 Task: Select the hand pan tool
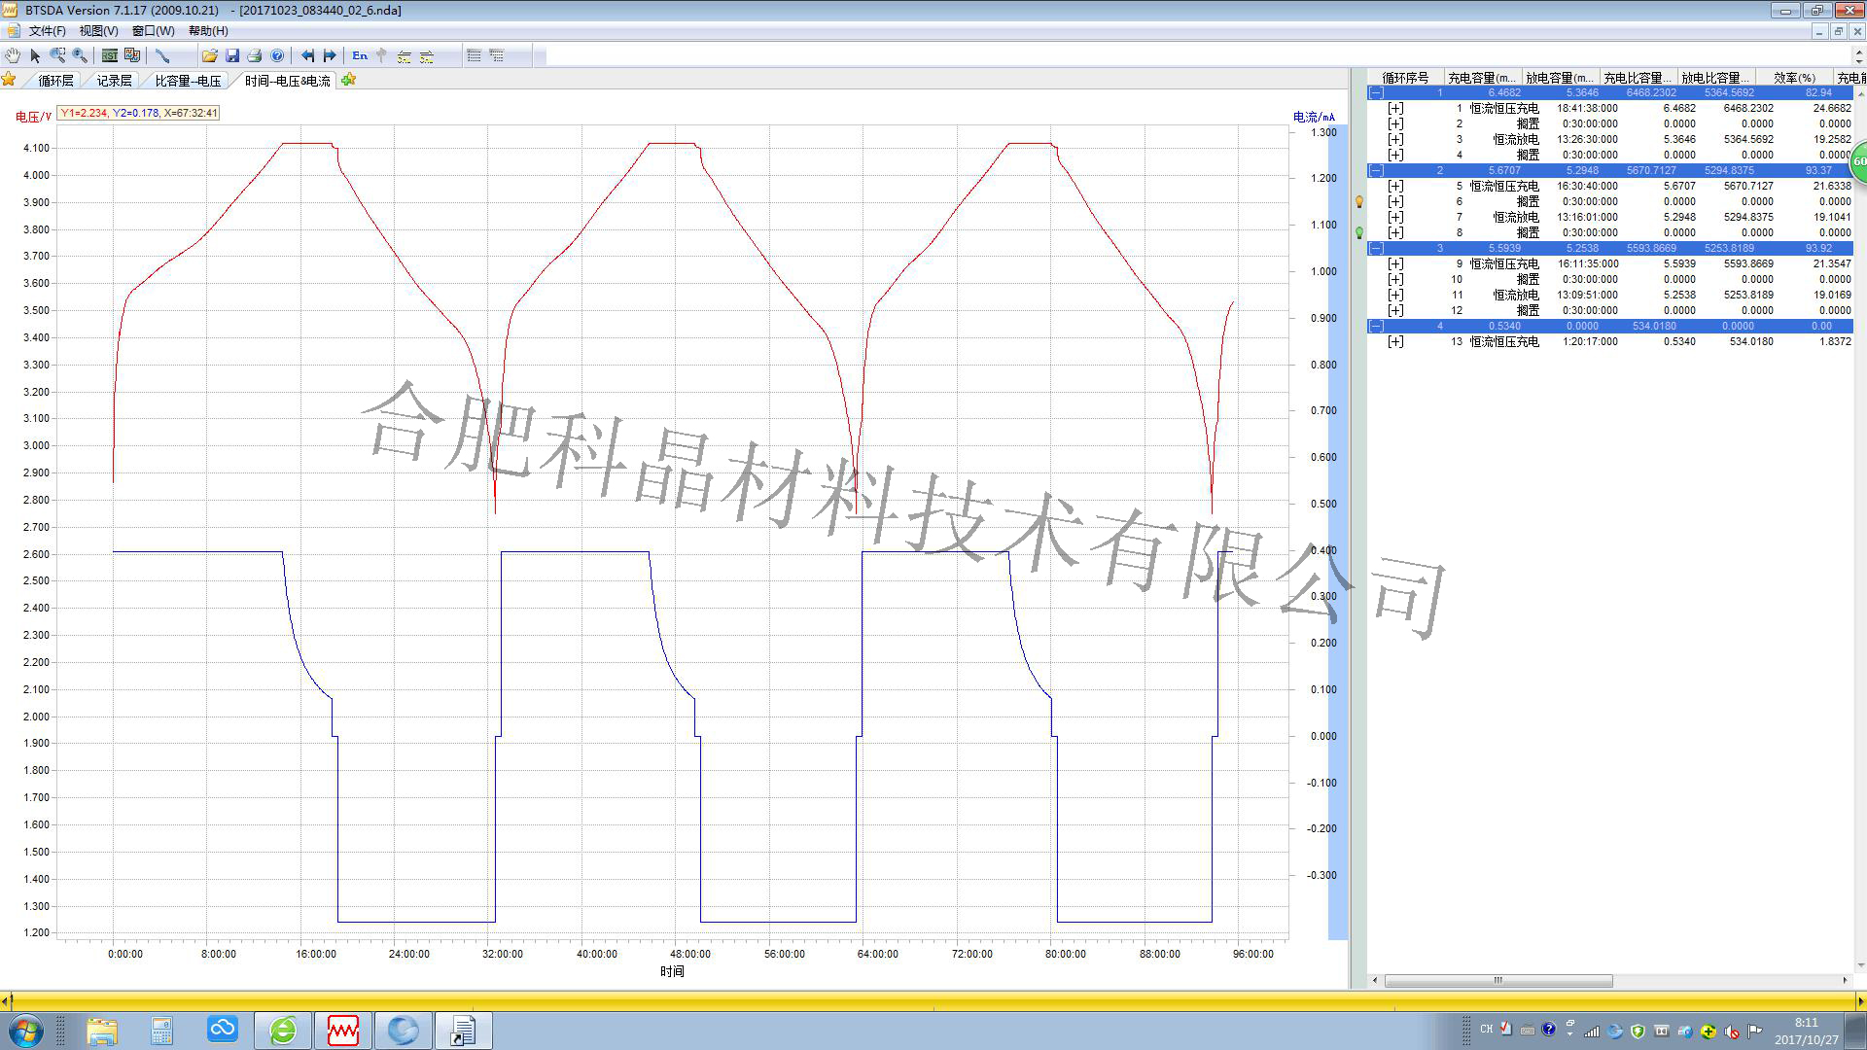pyautogui.click(x=12, y=56)
